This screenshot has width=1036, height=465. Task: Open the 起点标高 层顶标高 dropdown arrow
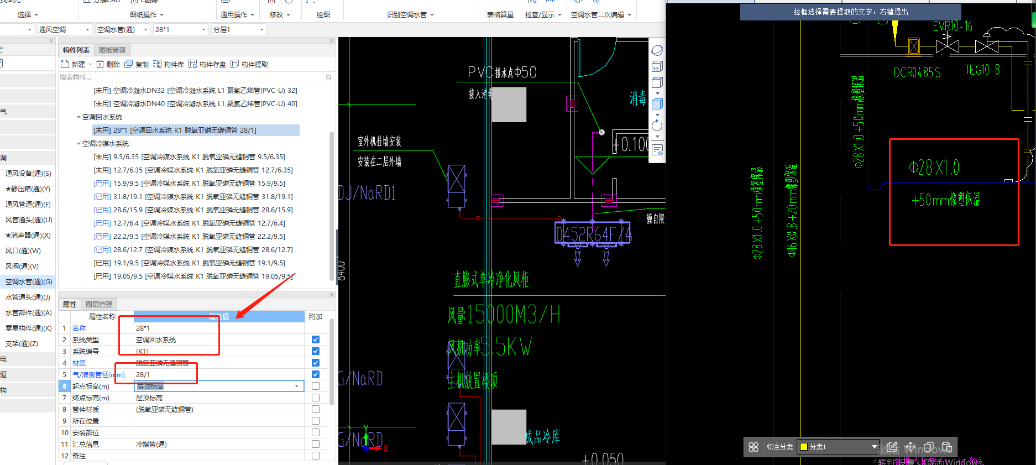[297, 386]
